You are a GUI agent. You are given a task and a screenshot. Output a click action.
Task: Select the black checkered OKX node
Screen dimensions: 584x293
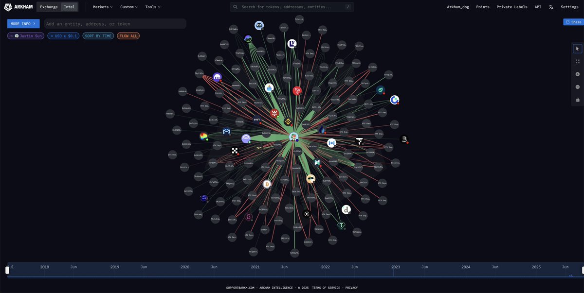point(235,151)
